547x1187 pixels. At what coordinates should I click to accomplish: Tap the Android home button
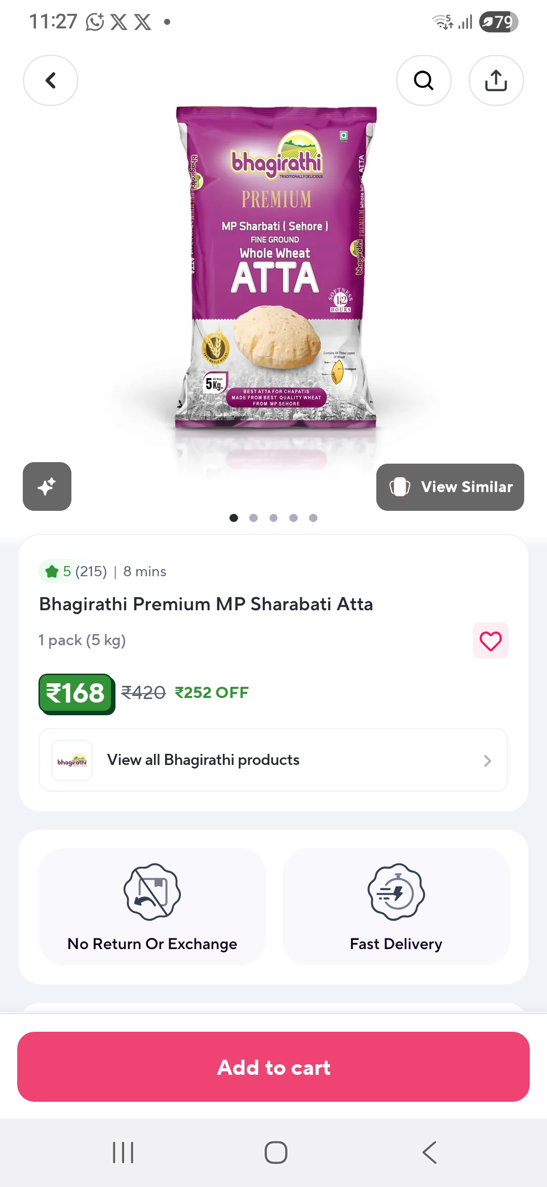[276, 1153]
